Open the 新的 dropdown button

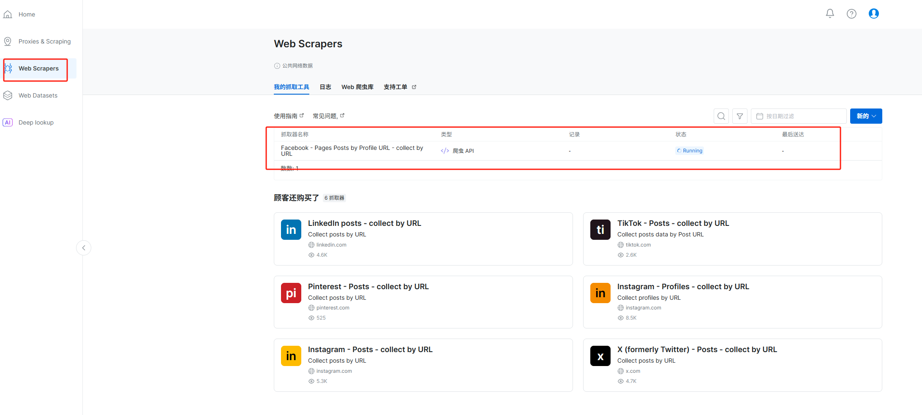coord(865,116)
